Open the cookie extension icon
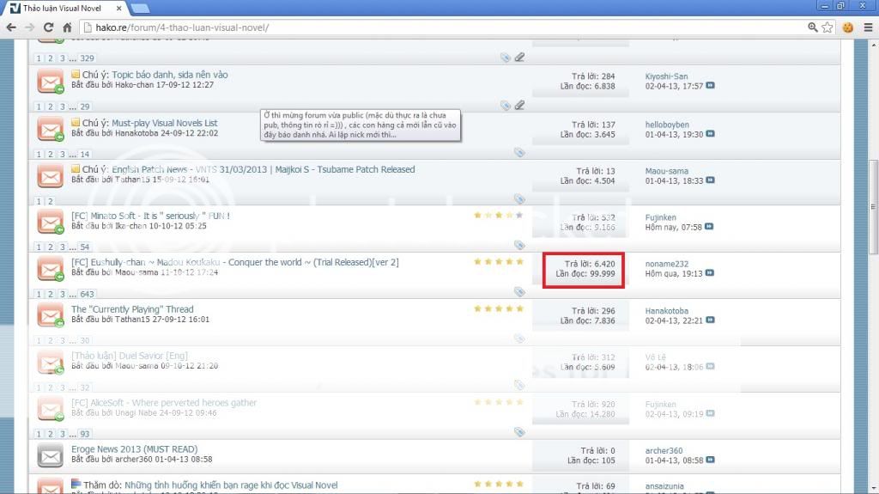This screenshot has width=879, height=494. click(x=848, y=27)
